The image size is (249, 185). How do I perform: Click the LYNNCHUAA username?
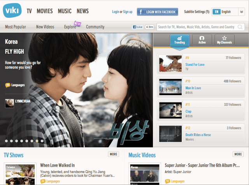click(23, 101)
